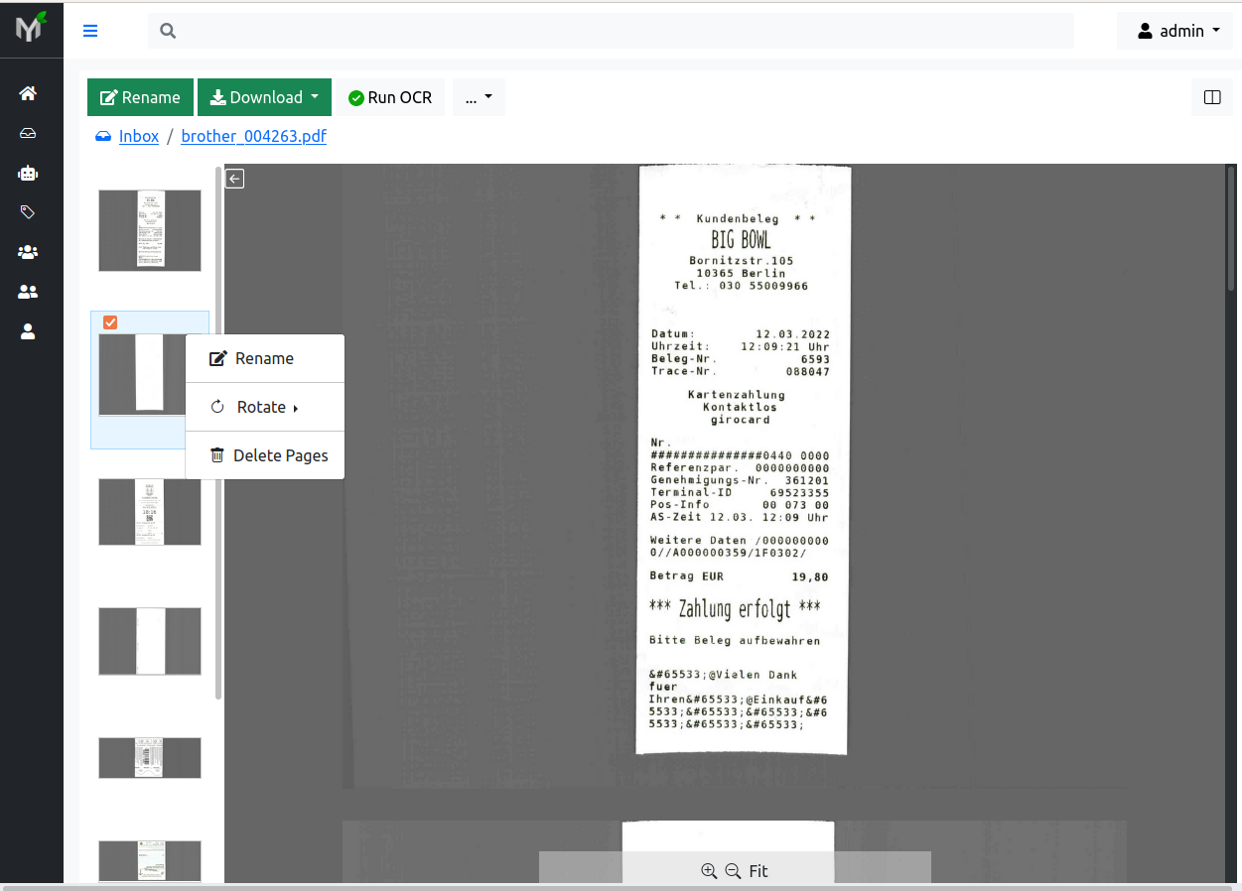Open the Home sidebar icon
1242x891 pixels.
click(28, 93)
